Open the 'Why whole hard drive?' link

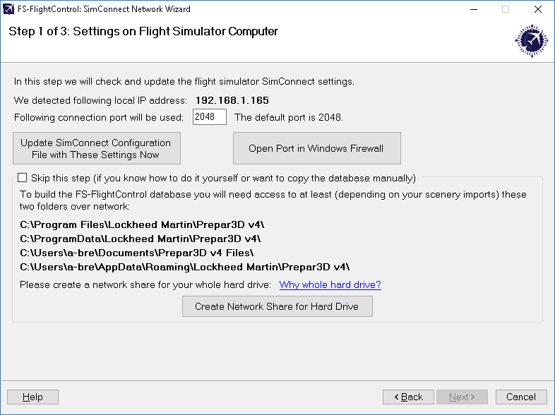[x=330, y=284]
